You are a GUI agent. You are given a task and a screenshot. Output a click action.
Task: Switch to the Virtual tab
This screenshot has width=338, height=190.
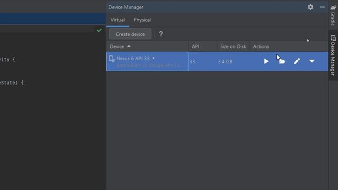click(x=117, y=20)
